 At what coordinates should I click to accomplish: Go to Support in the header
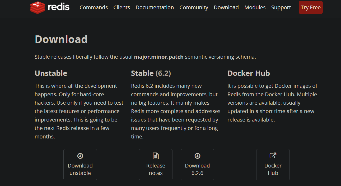tap(281, 7)
